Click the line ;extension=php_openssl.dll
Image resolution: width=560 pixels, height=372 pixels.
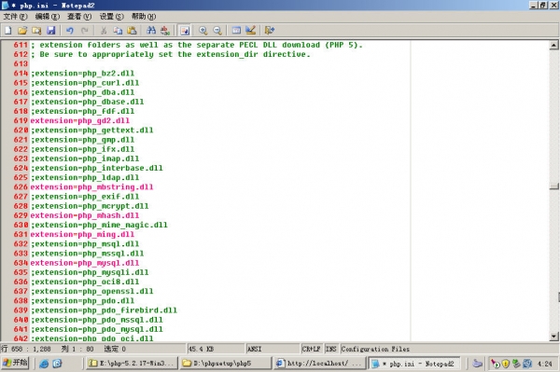pos(91,291)
